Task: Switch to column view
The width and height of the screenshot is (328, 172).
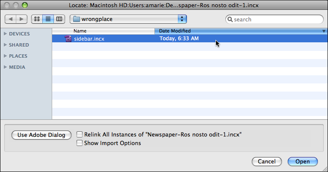Action: (59, 19)
